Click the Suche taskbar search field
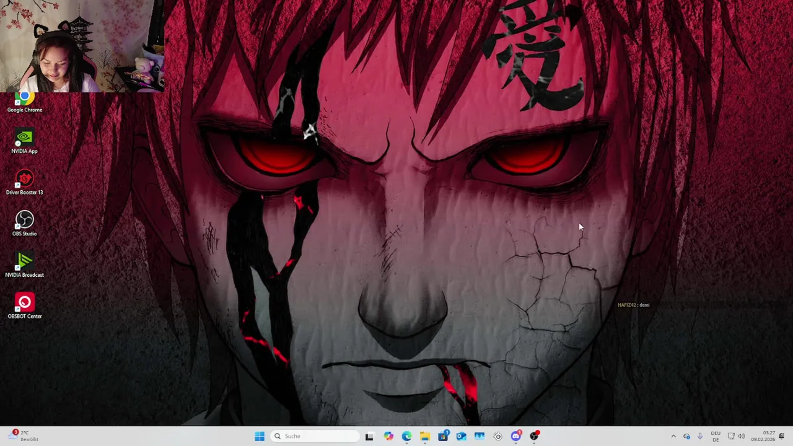The image size is (793, 446). [315, 436]
